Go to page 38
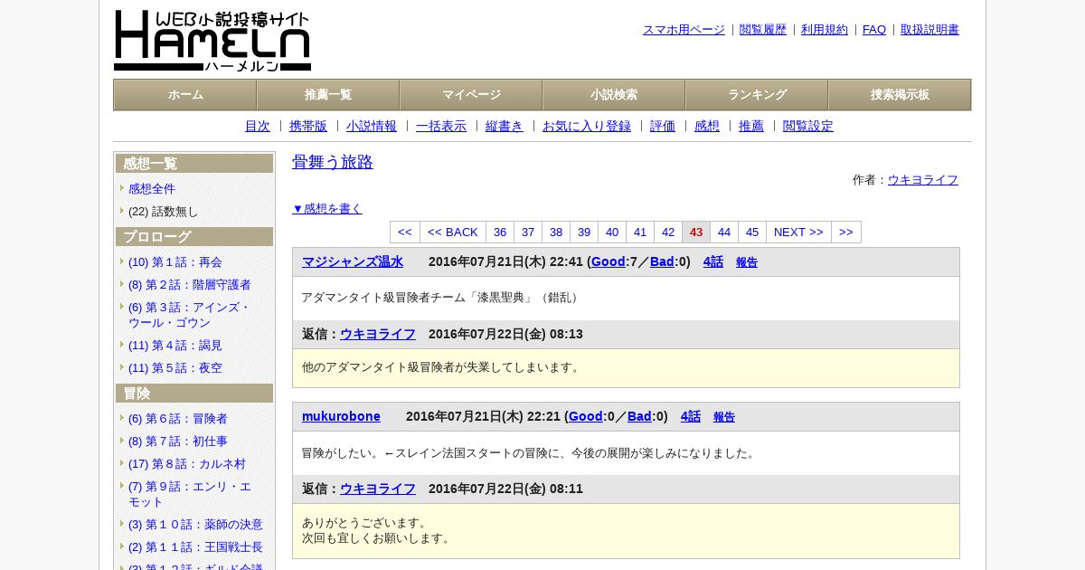The height and width of the screenshot is (570, 1085). pos(556,232)
